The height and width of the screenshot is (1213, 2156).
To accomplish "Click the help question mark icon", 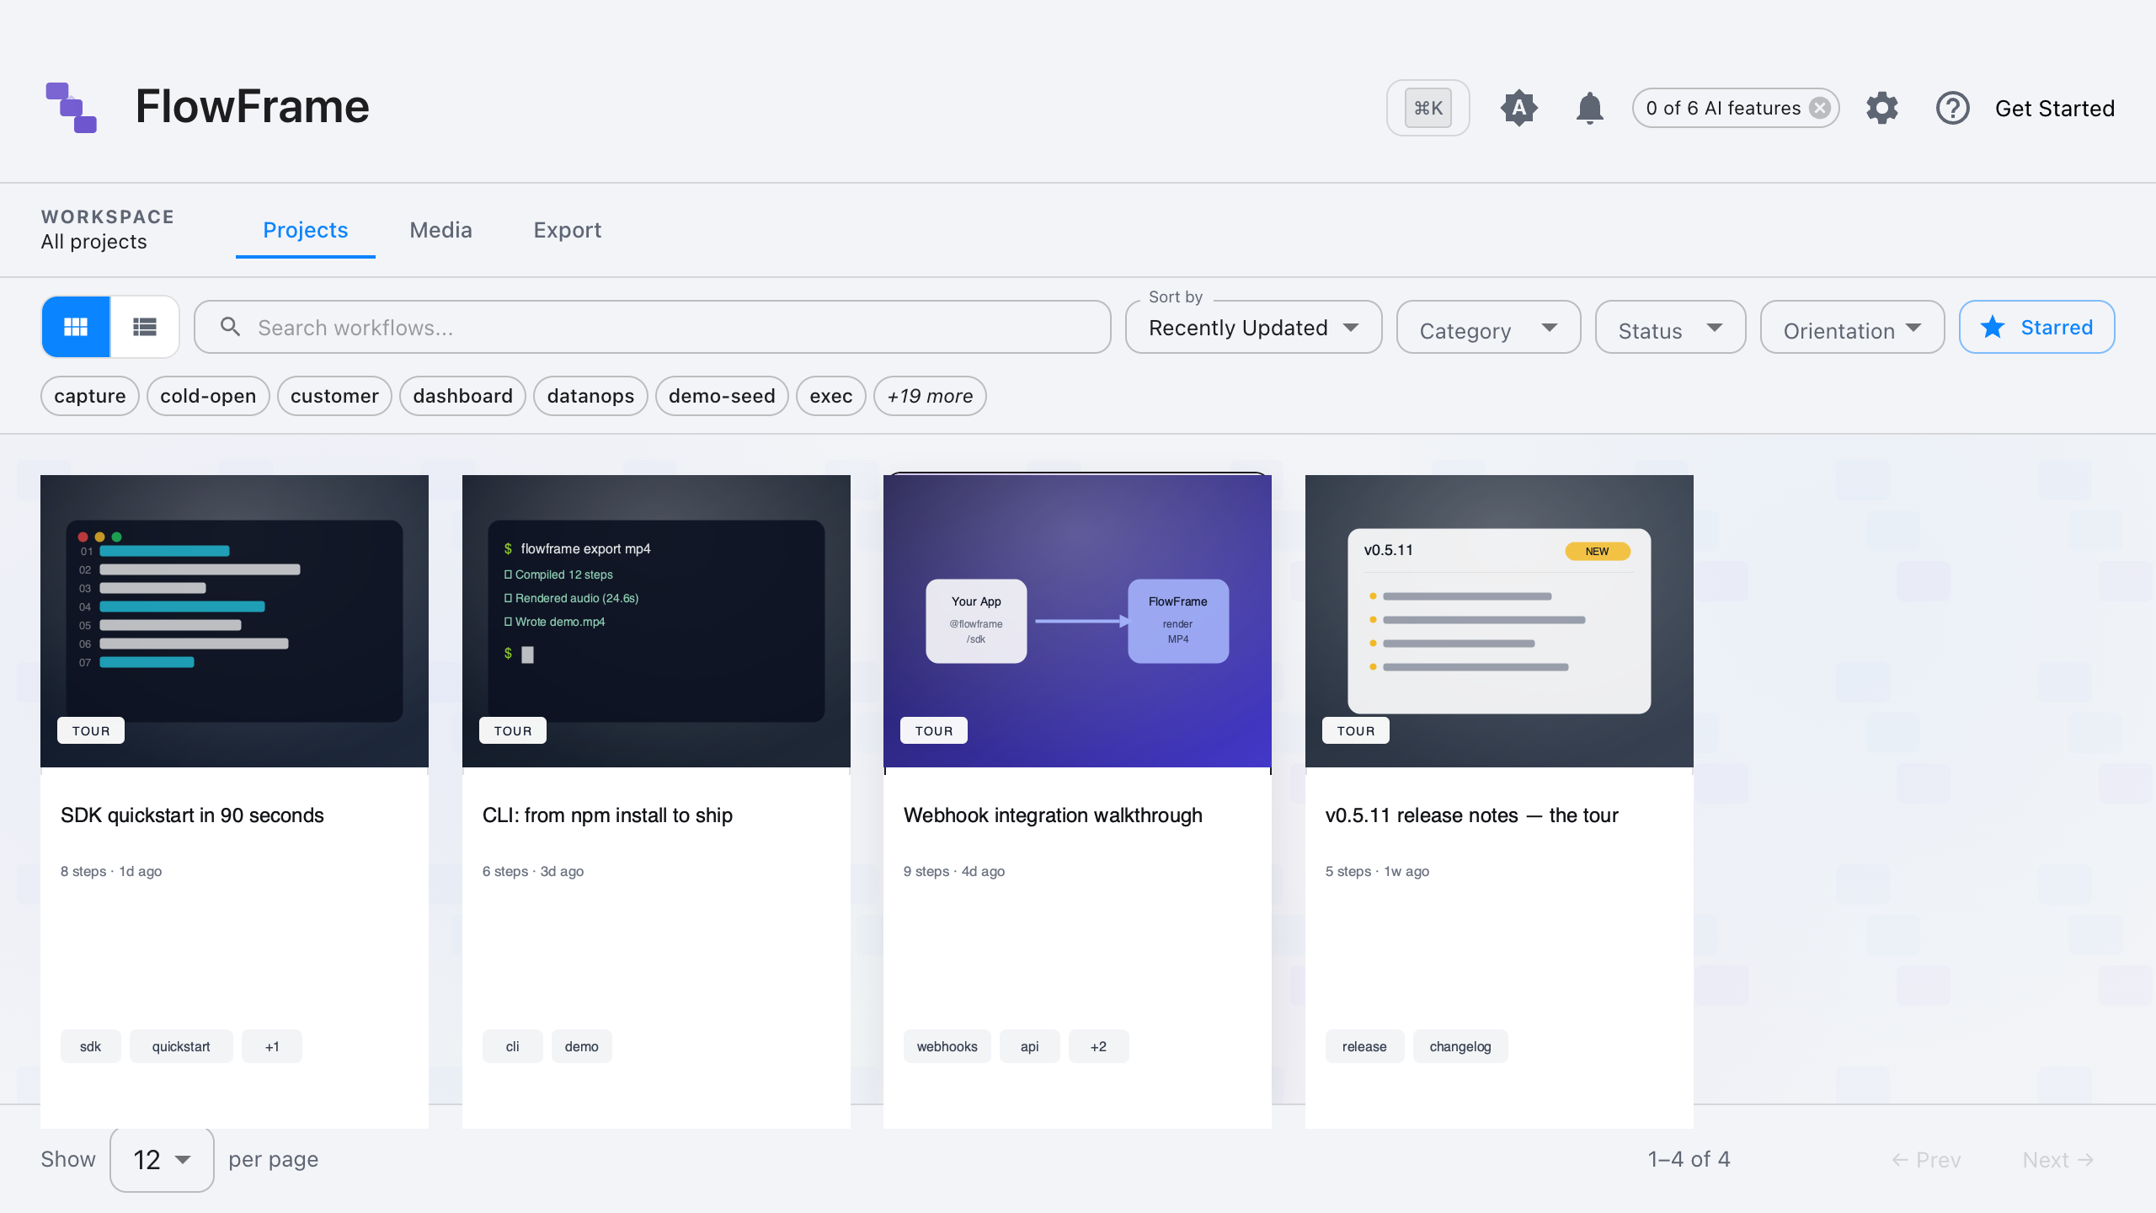I will coord(1952,108).
